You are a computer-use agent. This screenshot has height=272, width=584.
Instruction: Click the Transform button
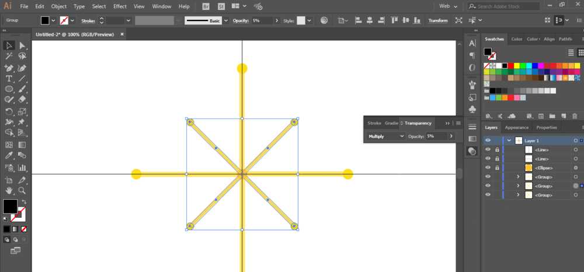(x=437, y=20)
